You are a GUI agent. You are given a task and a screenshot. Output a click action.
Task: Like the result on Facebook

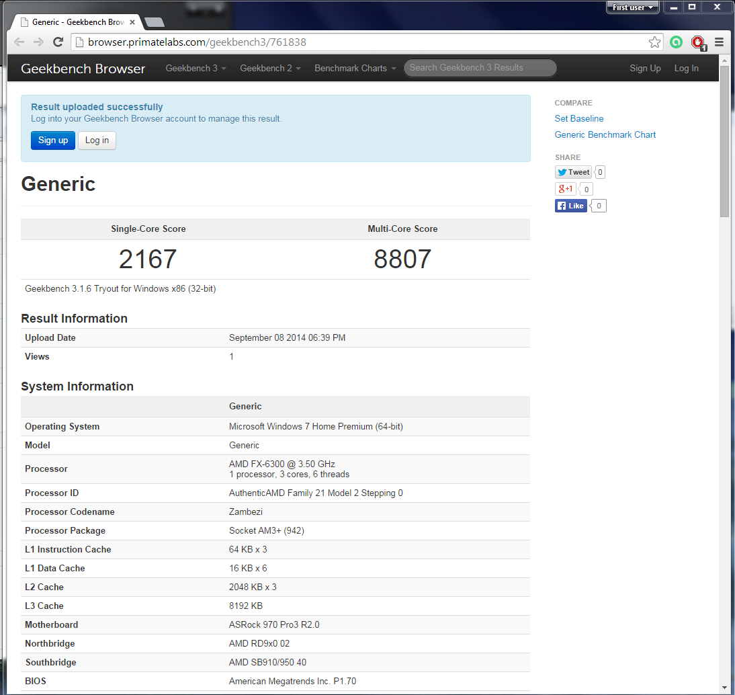click(571, 206)
